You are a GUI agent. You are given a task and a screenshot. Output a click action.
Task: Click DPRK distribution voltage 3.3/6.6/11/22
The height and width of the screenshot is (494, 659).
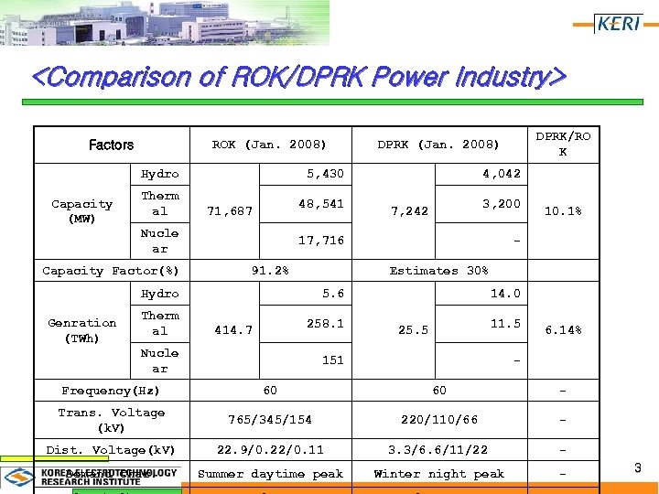point(439,450)
